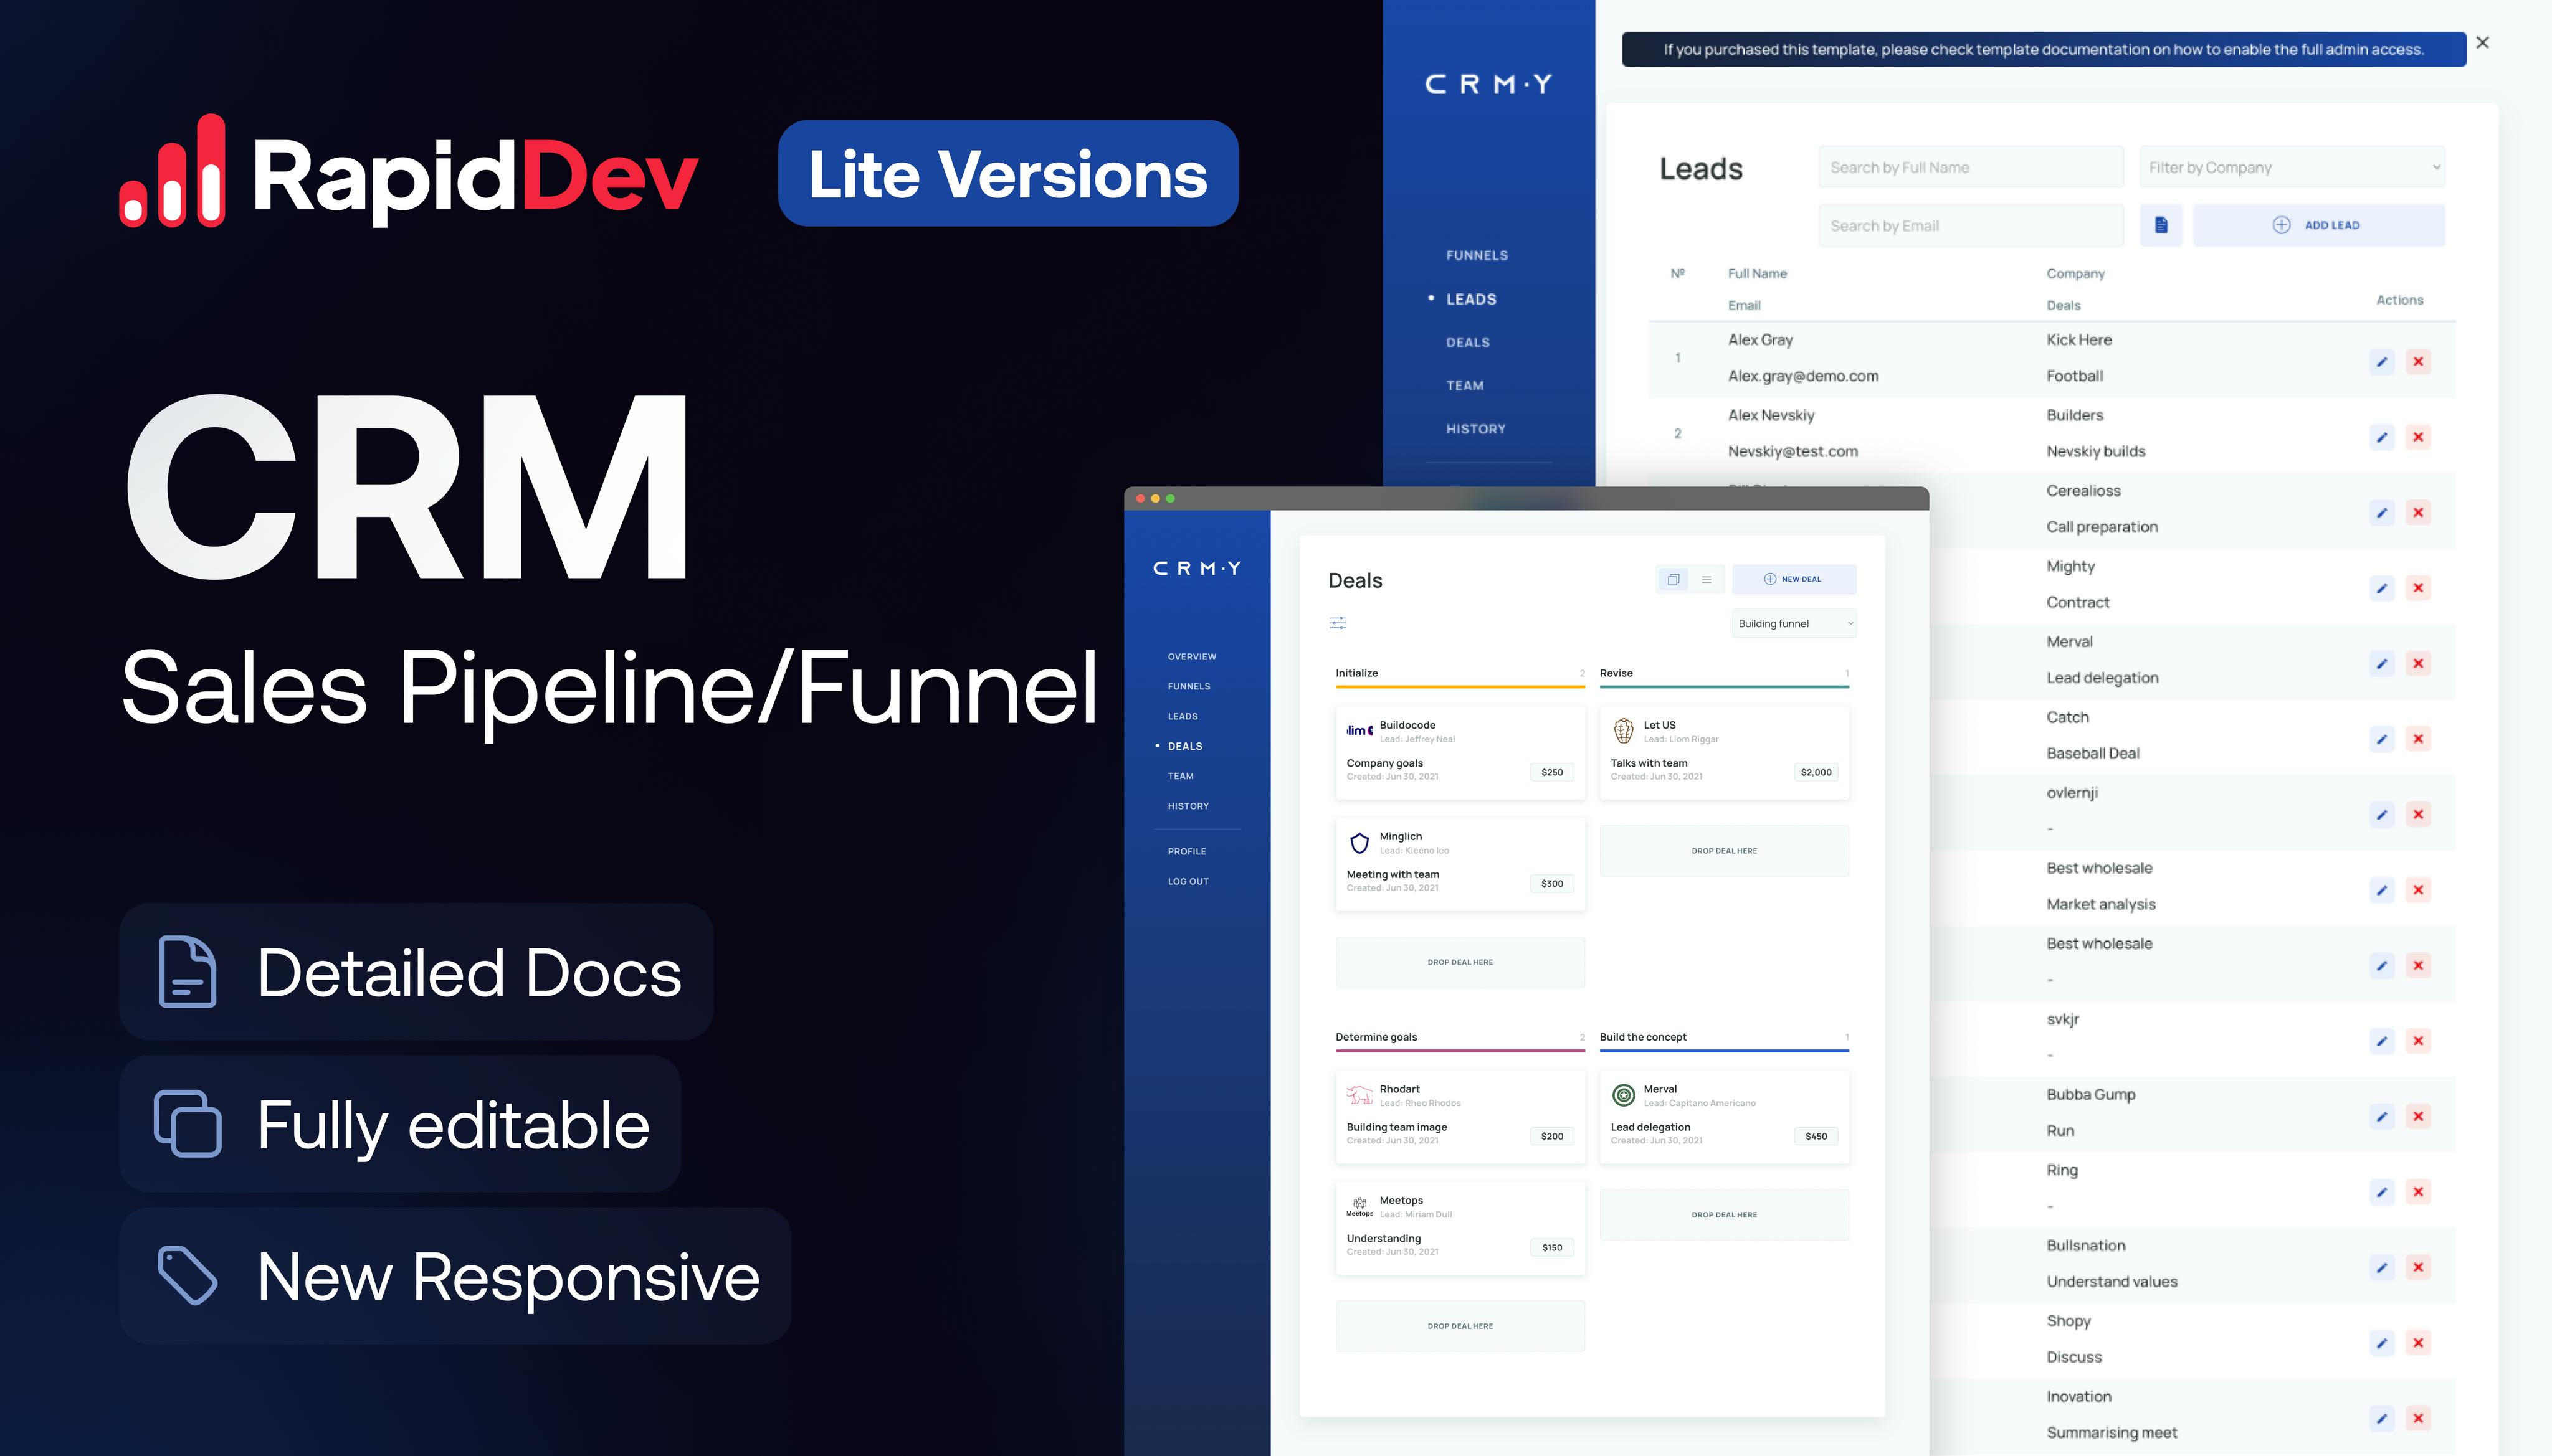Click the Search by Email field

1971,225
